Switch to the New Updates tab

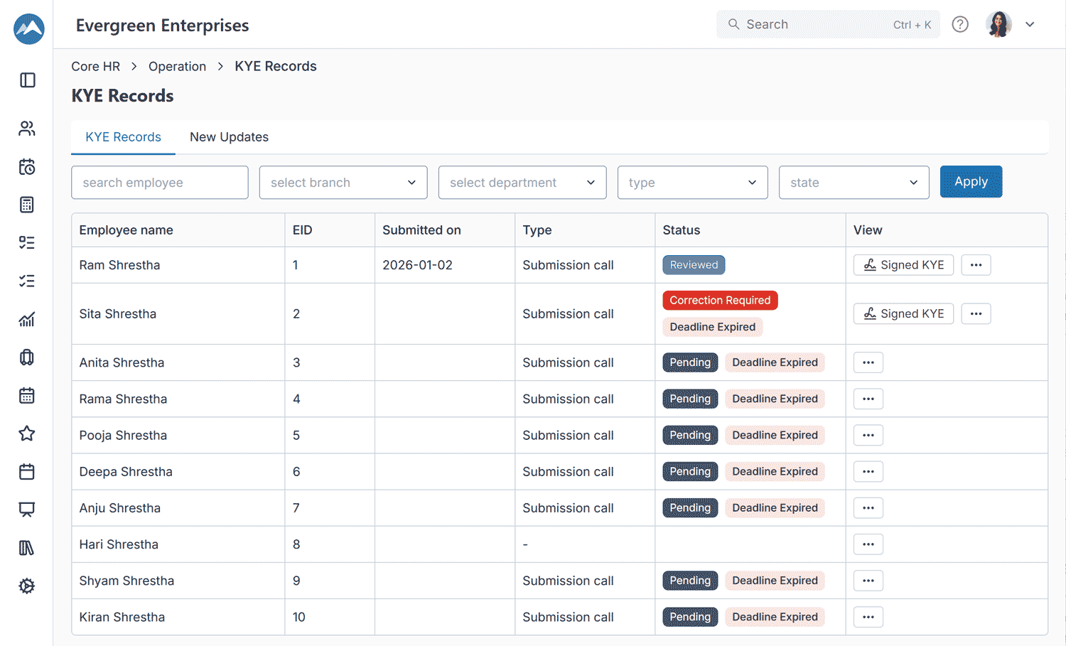(229, 137)
